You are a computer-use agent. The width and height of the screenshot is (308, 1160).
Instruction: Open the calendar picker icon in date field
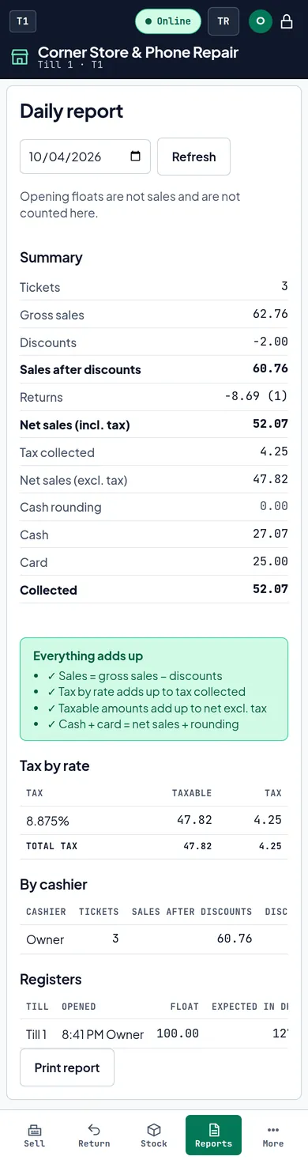click(x=135, y=157)
